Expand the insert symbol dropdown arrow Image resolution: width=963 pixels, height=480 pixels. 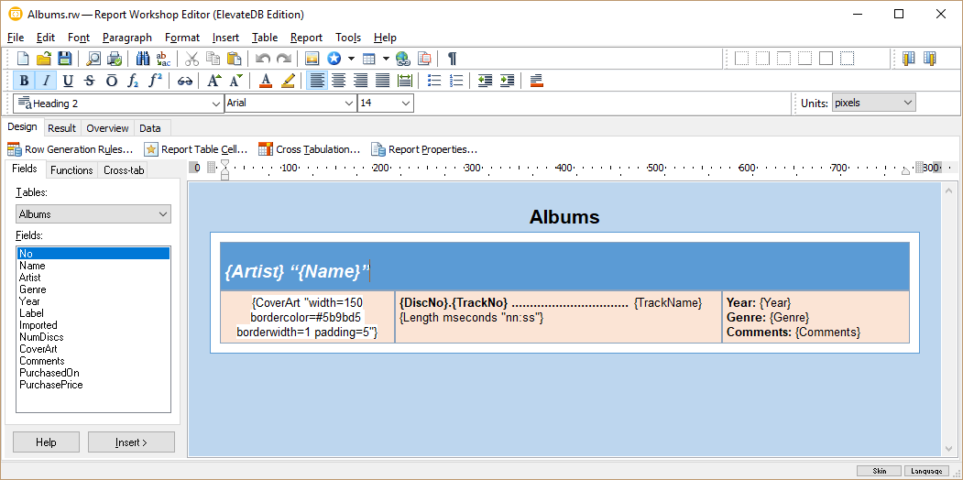(351, 59)
